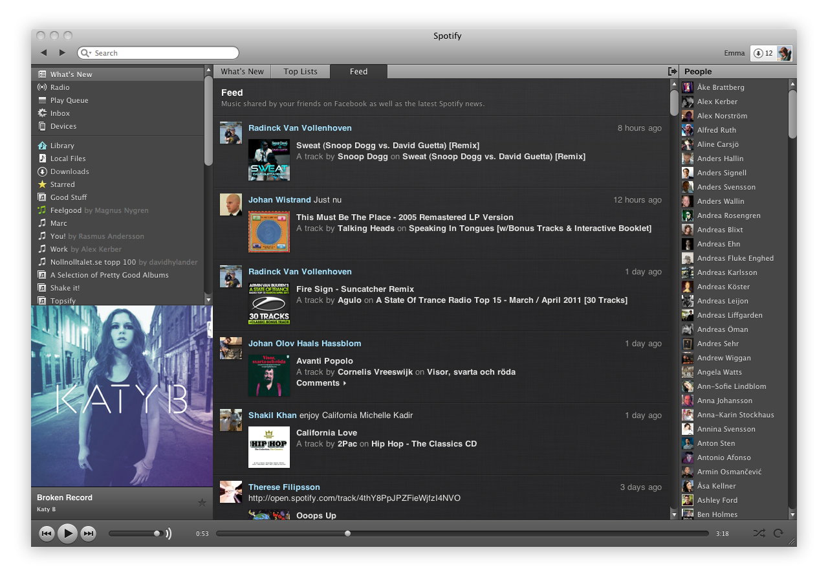The image size is (828, 585).
Task: Open the Cornelis Vreeswijk artist link
Action: coord(375,372)
